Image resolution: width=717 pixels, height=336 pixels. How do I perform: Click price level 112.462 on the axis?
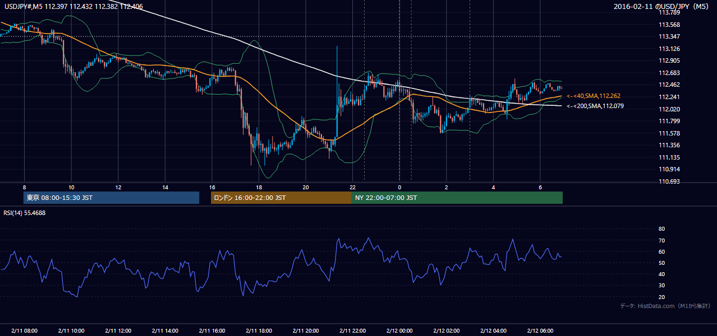click(669, 85)
